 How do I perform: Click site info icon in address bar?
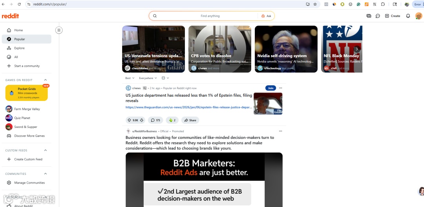29,4
